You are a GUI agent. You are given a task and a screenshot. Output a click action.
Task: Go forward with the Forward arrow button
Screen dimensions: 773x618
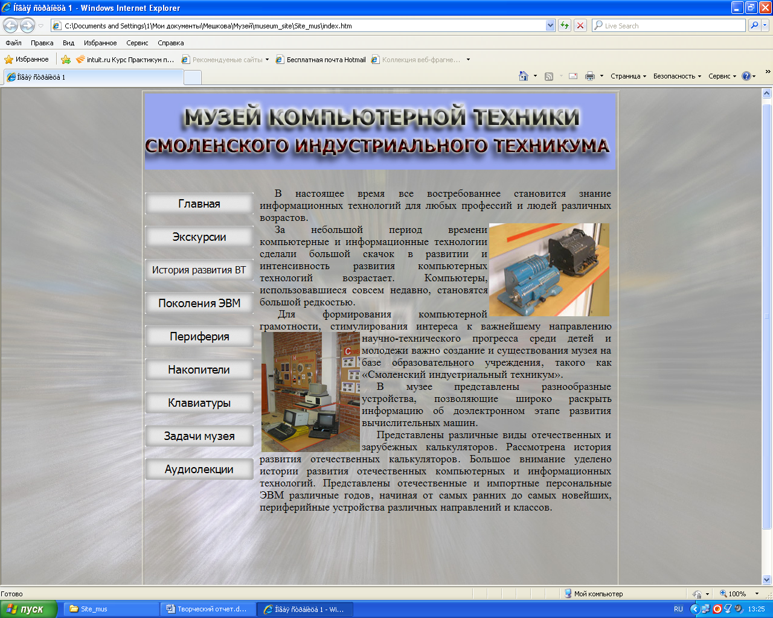pos(27,25)
